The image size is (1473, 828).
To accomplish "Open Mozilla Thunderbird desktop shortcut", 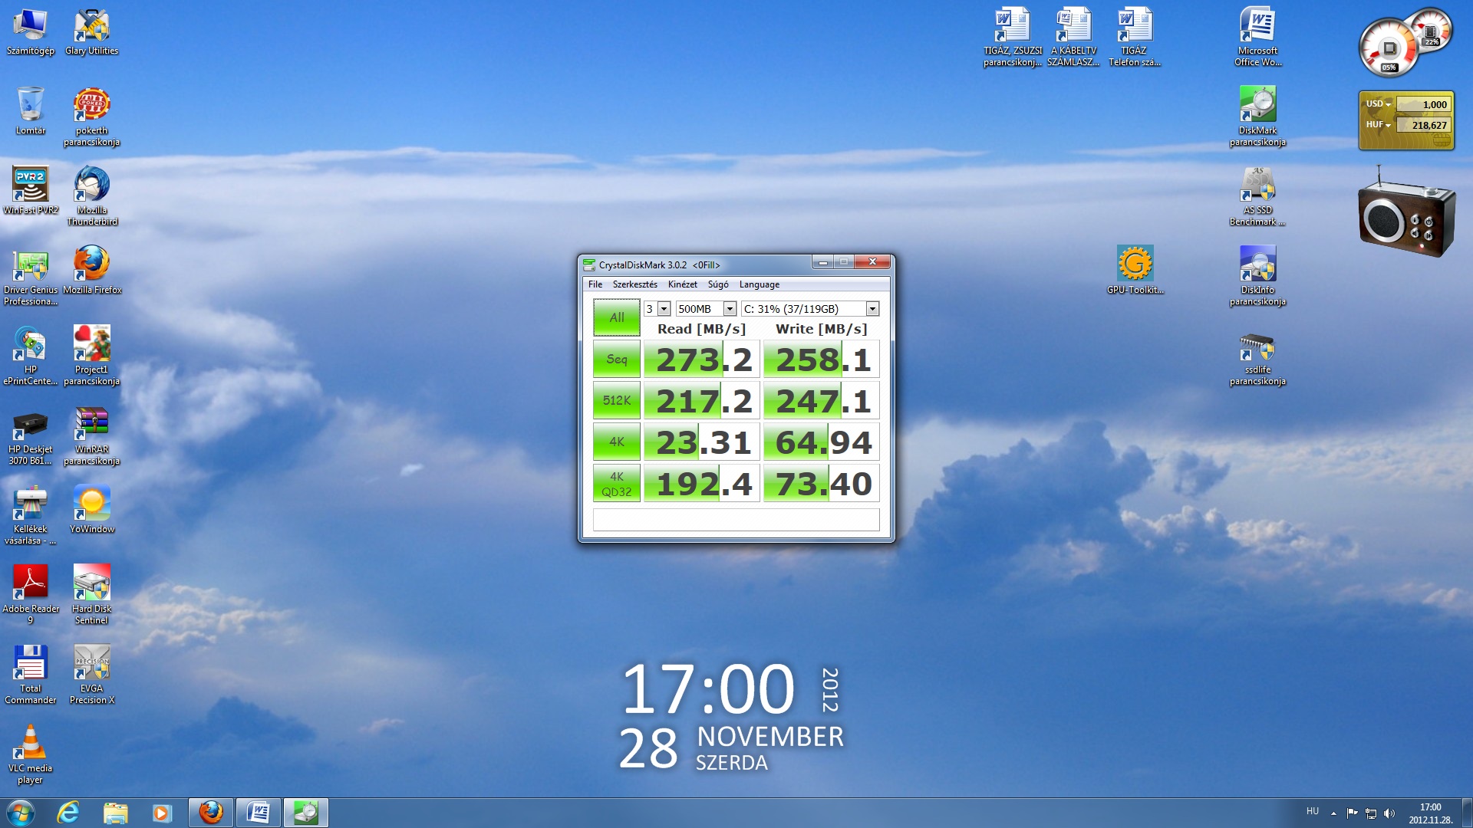I will coord(91,187).
